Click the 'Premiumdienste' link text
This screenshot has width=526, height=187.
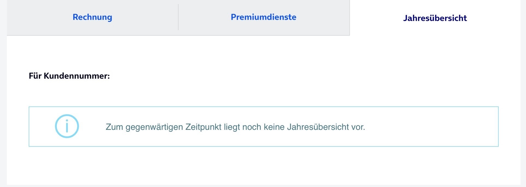264,17
